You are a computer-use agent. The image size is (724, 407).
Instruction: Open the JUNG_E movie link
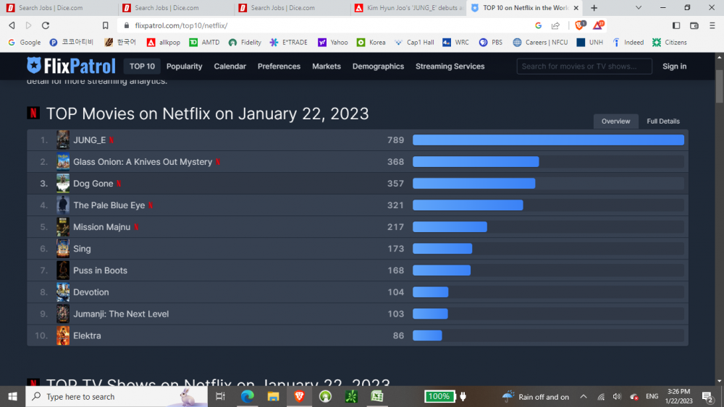[x=90, y=140]
